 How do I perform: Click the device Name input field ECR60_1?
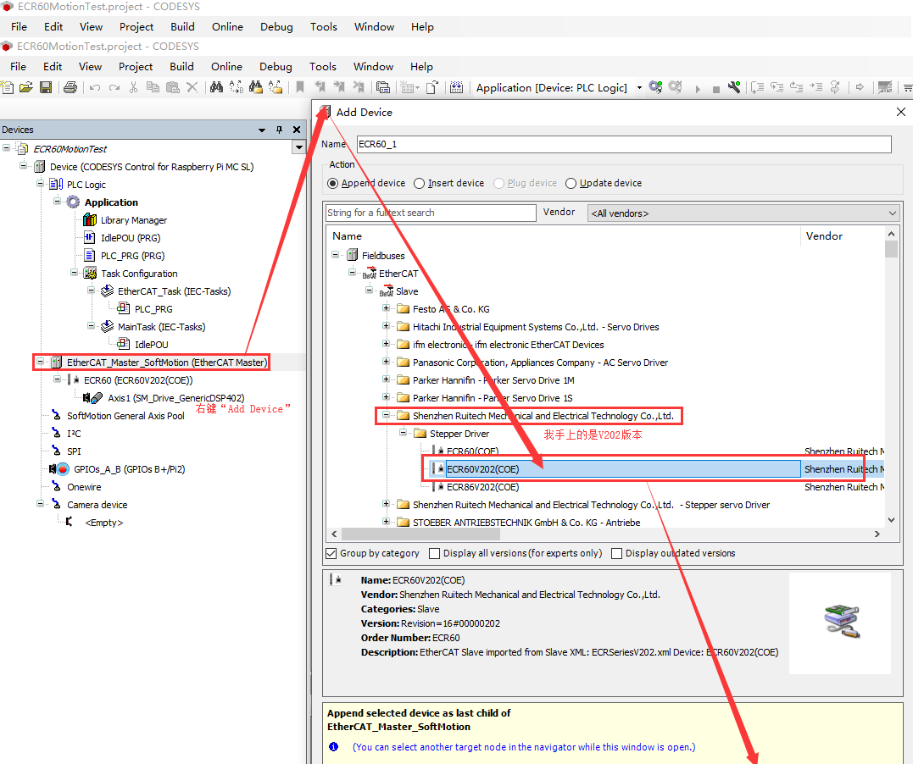pyautogui.click(x=624, y=144)
